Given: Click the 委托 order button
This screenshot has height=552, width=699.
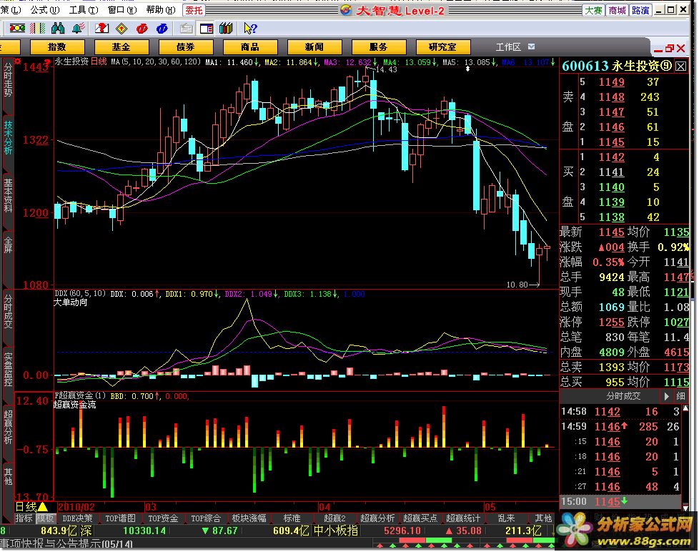Looking at the screenshot, I should [194, 10].
